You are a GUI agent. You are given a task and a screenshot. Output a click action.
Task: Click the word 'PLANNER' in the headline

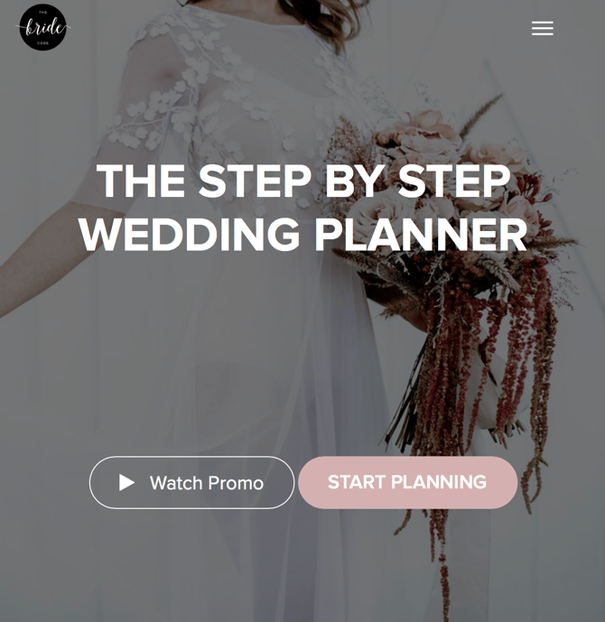pyautogui.click(x=422, y=234)
